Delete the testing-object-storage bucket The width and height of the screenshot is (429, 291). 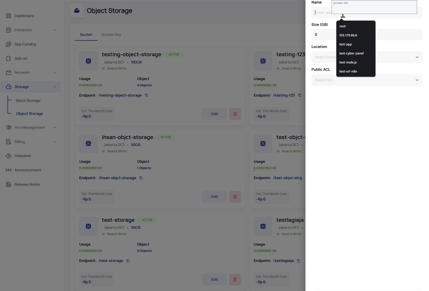point(235,114)
